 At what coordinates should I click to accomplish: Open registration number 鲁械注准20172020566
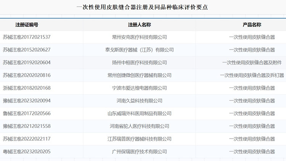click(27, 113)
